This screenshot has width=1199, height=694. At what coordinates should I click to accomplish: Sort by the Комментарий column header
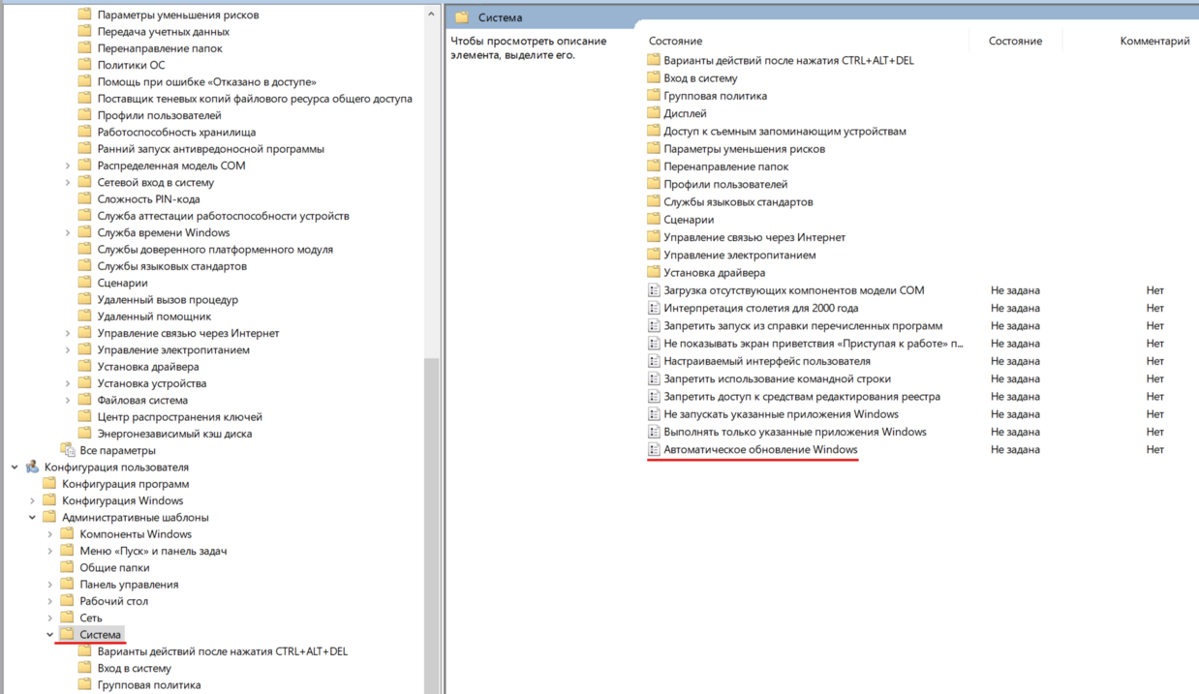coord(1153,42)
